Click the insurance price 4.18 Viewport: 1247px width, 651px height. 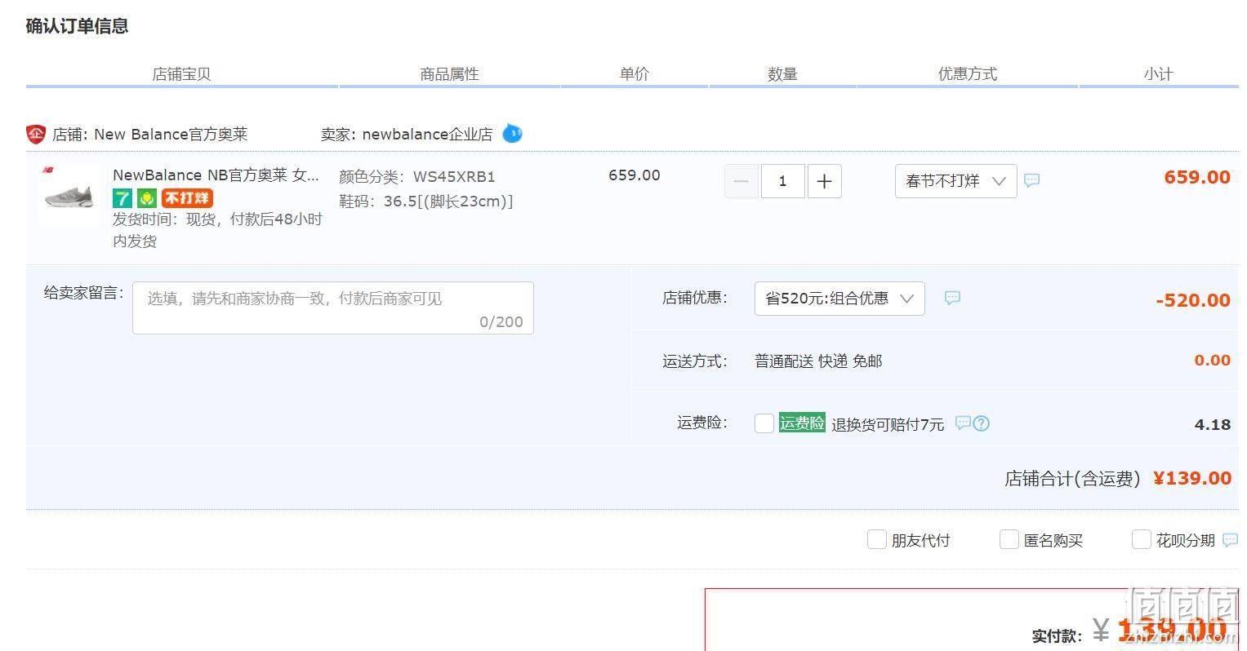click(x=1212, y=424)
